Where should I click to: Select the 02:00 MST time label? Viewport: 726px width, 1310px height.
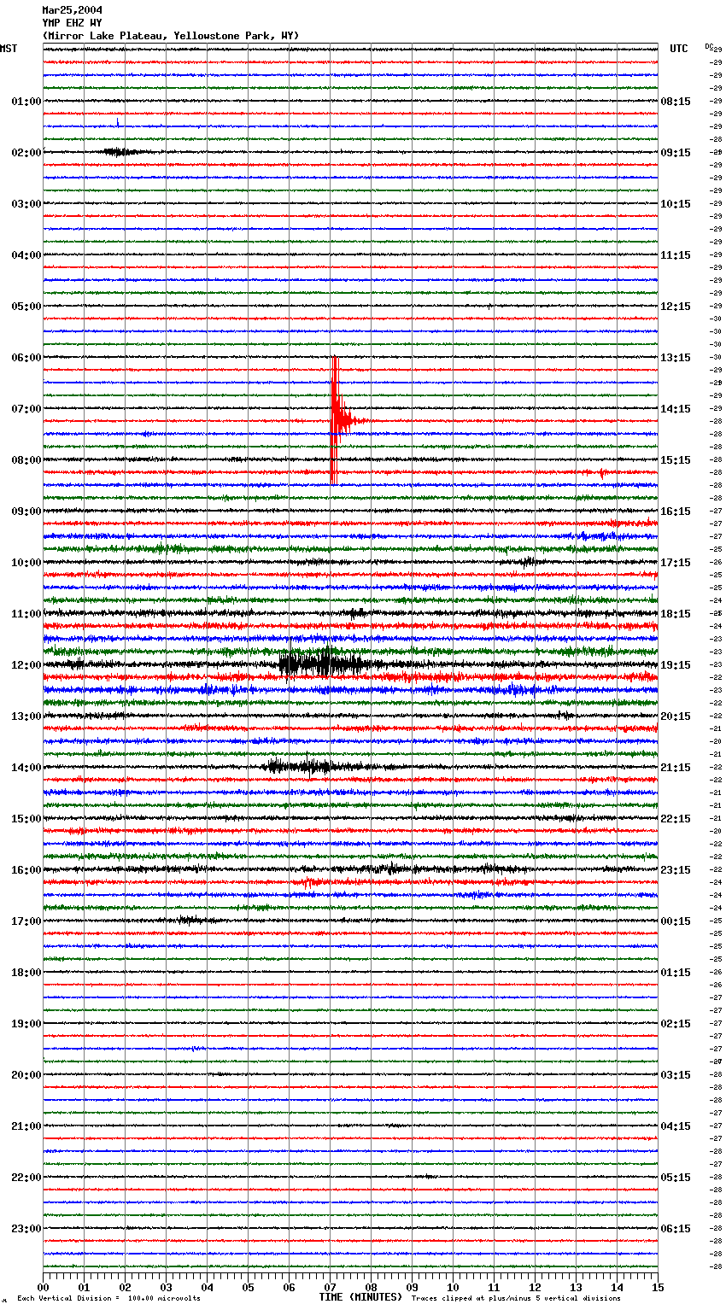26,153
